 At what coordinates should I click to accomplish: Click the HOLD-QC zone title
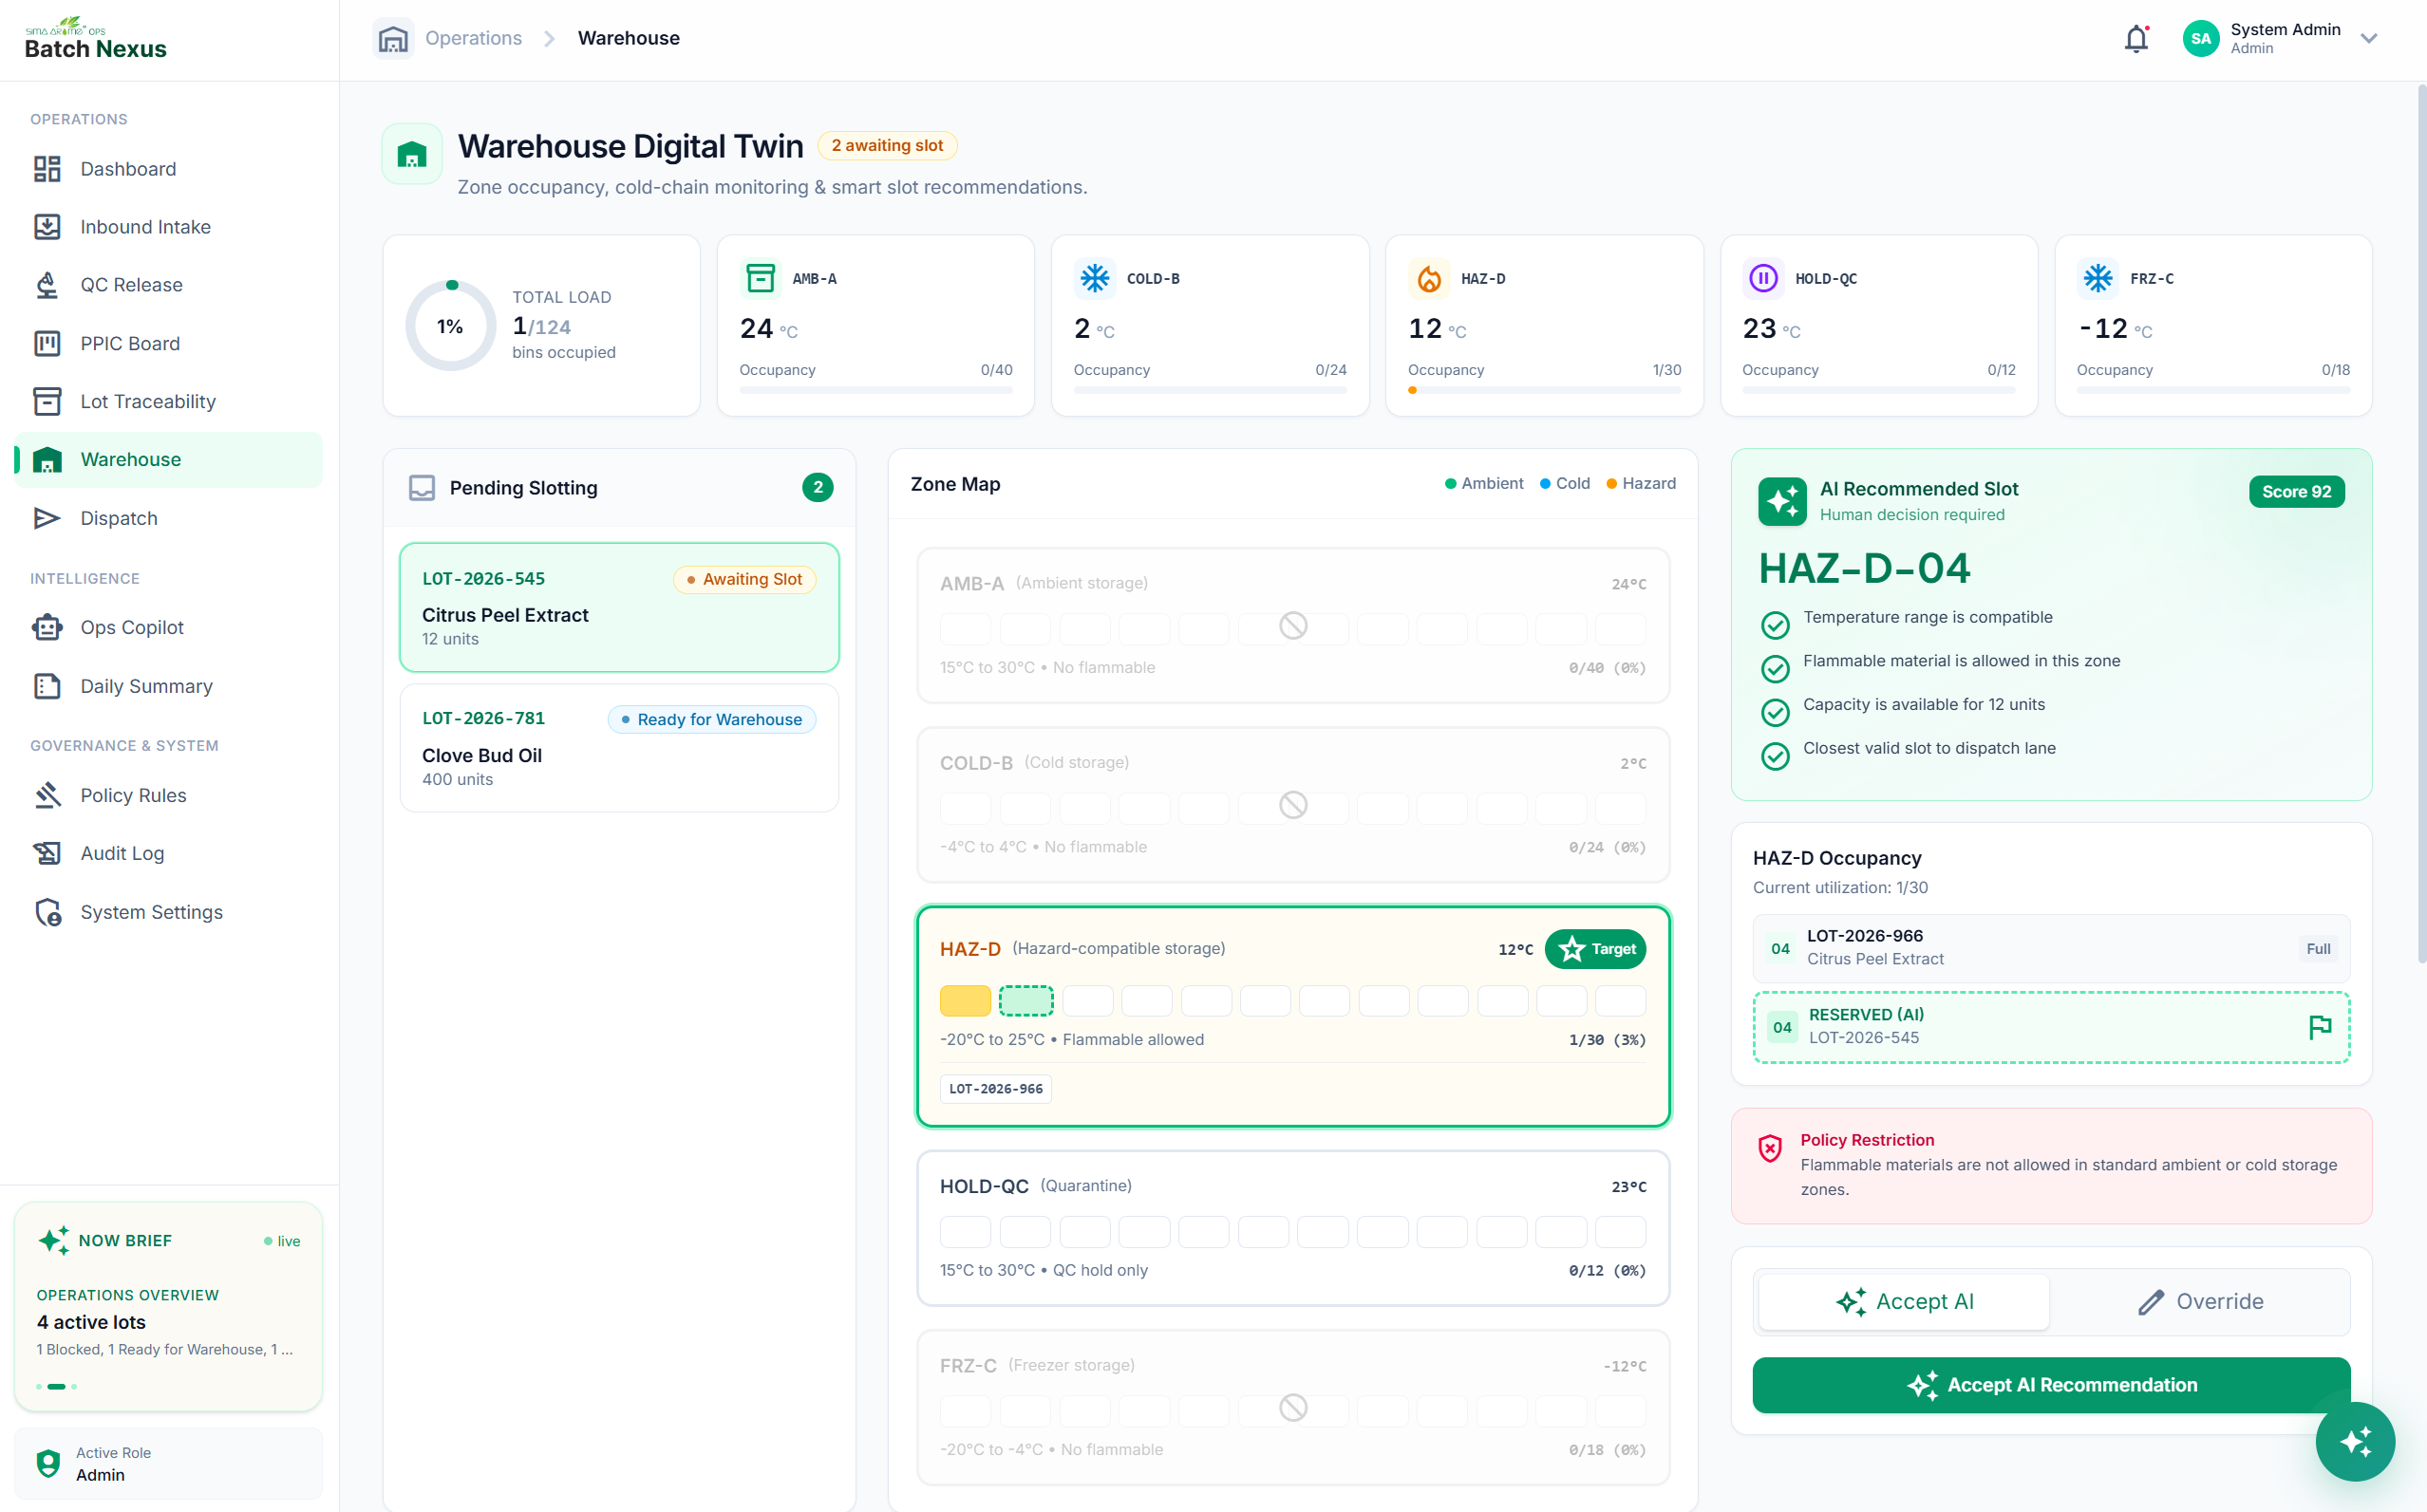[985, 1186]
